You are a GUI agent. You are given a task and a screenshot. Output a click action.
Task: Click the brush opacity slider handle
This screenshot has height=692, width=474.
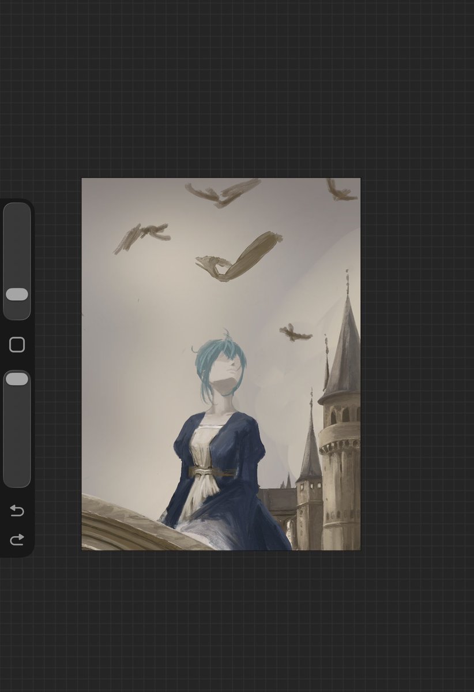pos(17,379)
